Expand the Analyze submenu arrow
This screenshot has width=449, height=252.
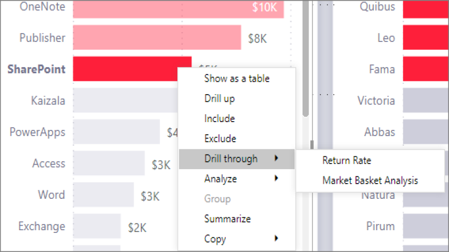(x=276, y=178)
